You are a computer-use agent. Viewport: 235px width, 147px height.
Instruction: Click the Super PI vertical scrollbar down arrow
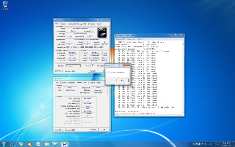click(x=183, y=113)
